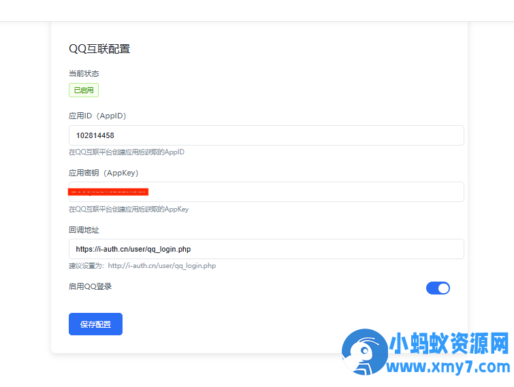Focus the 应用密钥 (AppKey) input field
Viewport: 514px width, 387px height.
tap(306, 192)
